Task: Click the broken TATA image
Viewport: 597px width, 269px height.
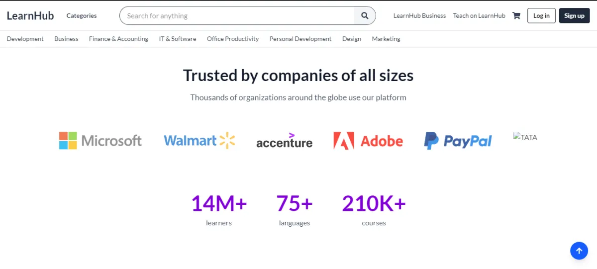Action: [525, 137]
